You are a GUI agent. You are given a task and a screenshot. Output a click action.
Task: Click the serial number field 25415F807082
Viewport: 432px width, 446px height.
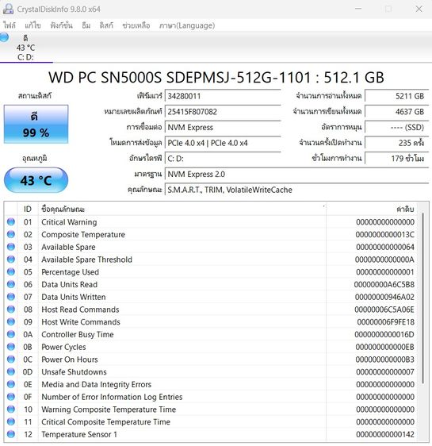tap(223, 111)
